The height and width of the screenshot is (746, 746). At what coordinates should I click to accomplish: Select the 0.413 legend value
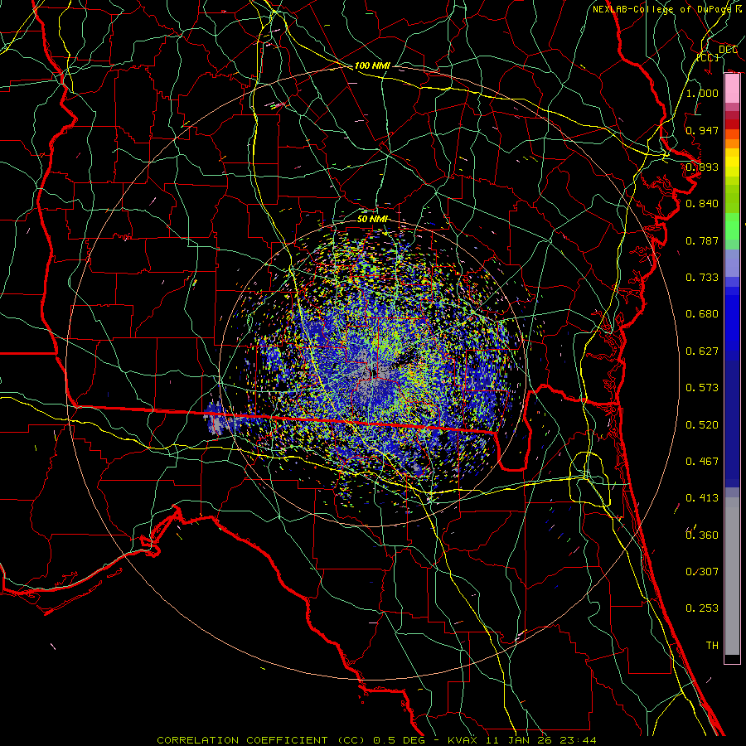[x=702, y=498]
